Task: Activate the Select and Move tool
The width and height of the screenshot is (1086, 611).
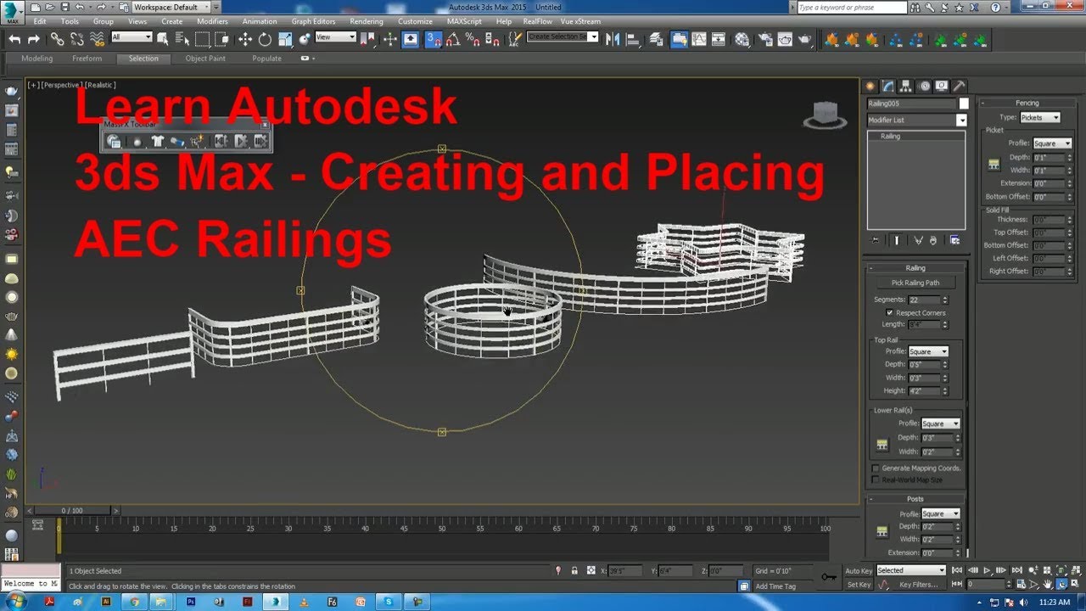Action: coord(245,39)
